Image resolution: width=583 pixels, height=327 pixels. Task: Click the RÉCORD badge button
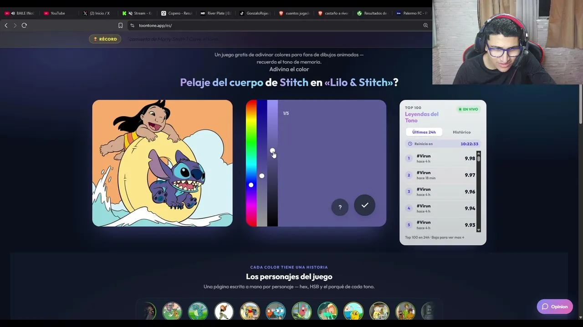click(x=105, y=39)
